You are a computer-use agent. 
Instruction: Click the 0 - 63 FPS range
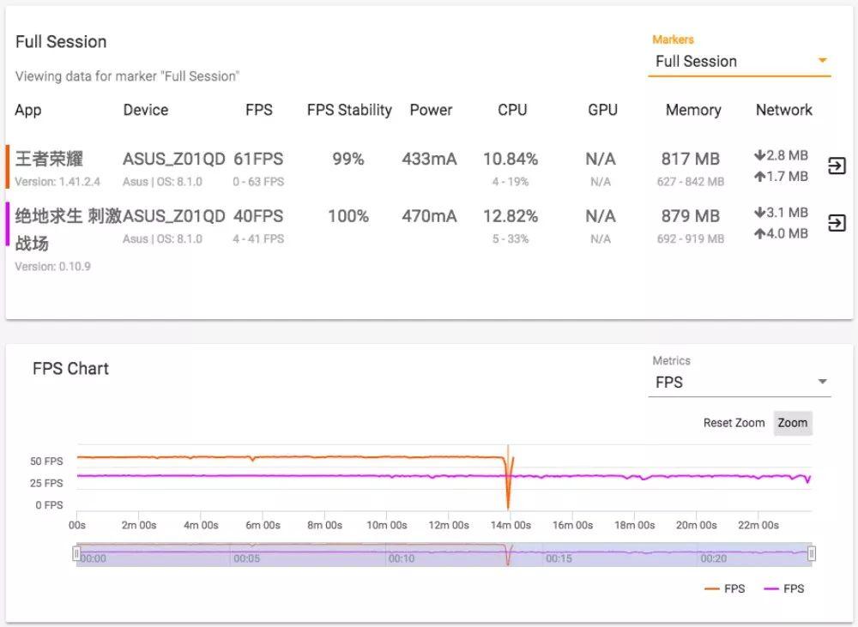tap(258, 182)
